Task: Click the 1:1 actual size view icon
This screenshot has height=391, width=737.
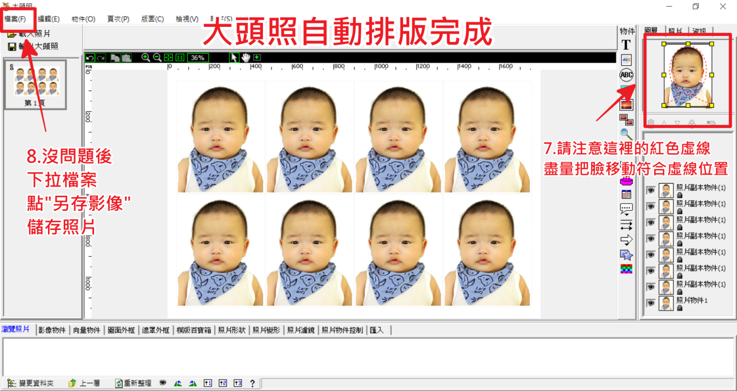Action: [x=179, y=57]
